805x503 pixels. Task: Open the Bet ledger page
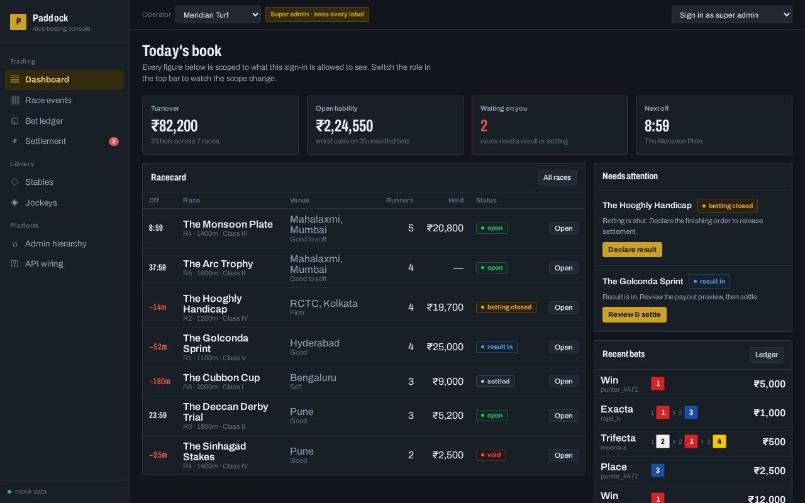pos(64,121)
